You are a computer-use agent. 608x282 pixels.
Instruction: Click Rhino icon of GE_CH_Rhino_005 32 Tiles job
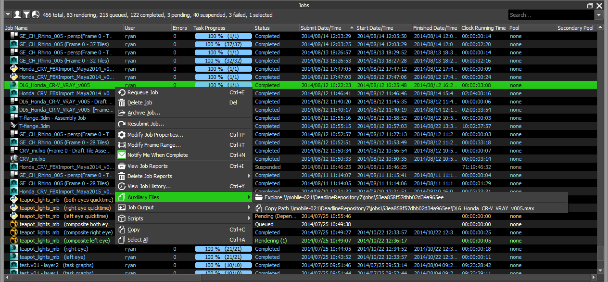tap(14, 61)
